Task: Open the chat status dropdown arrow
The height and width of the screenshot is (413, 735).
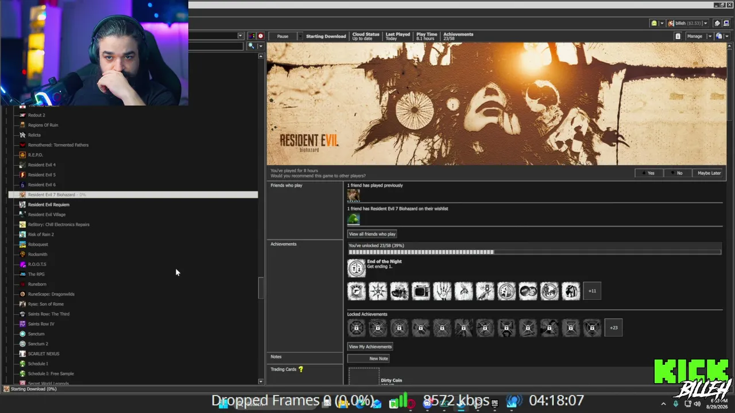Action: 661,24
